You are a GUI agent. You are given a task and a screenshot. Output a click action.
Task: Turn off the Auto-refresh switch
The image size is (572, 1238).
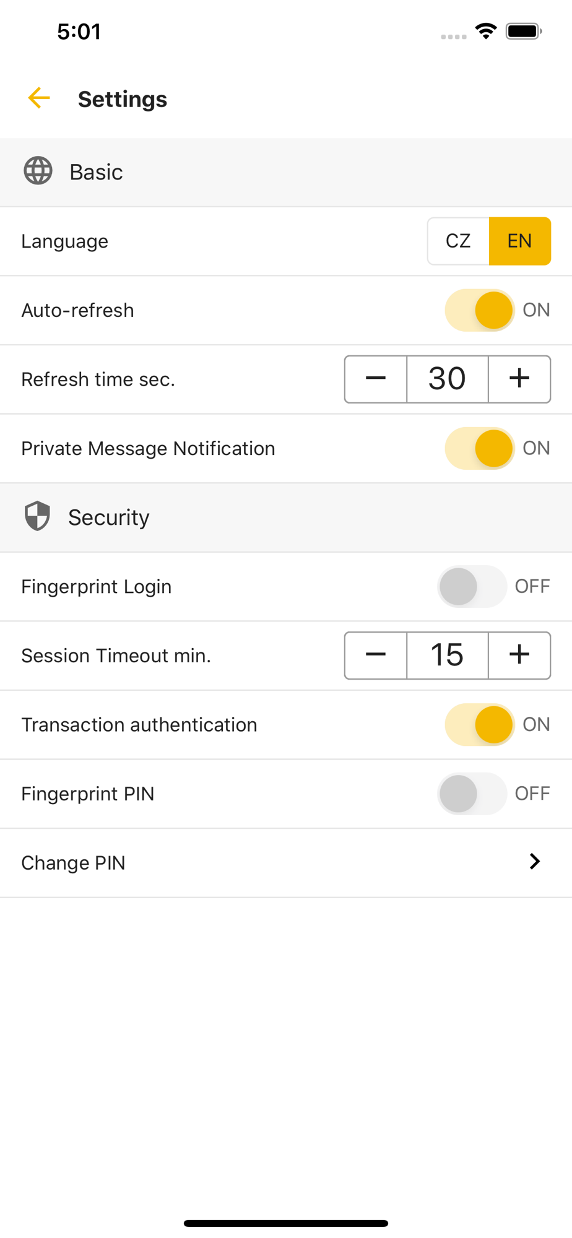[x=479, y=310]
